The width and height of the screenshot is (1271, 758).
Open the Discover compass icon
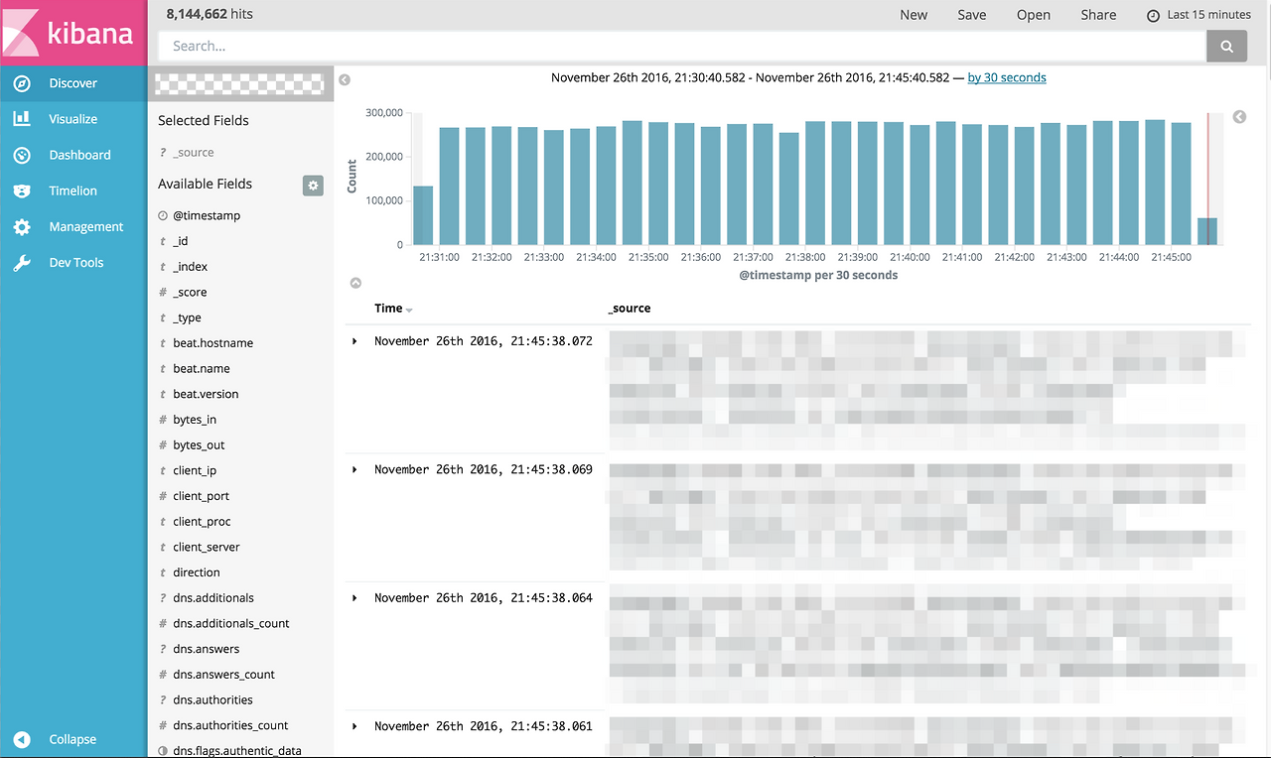coord(22,83)
